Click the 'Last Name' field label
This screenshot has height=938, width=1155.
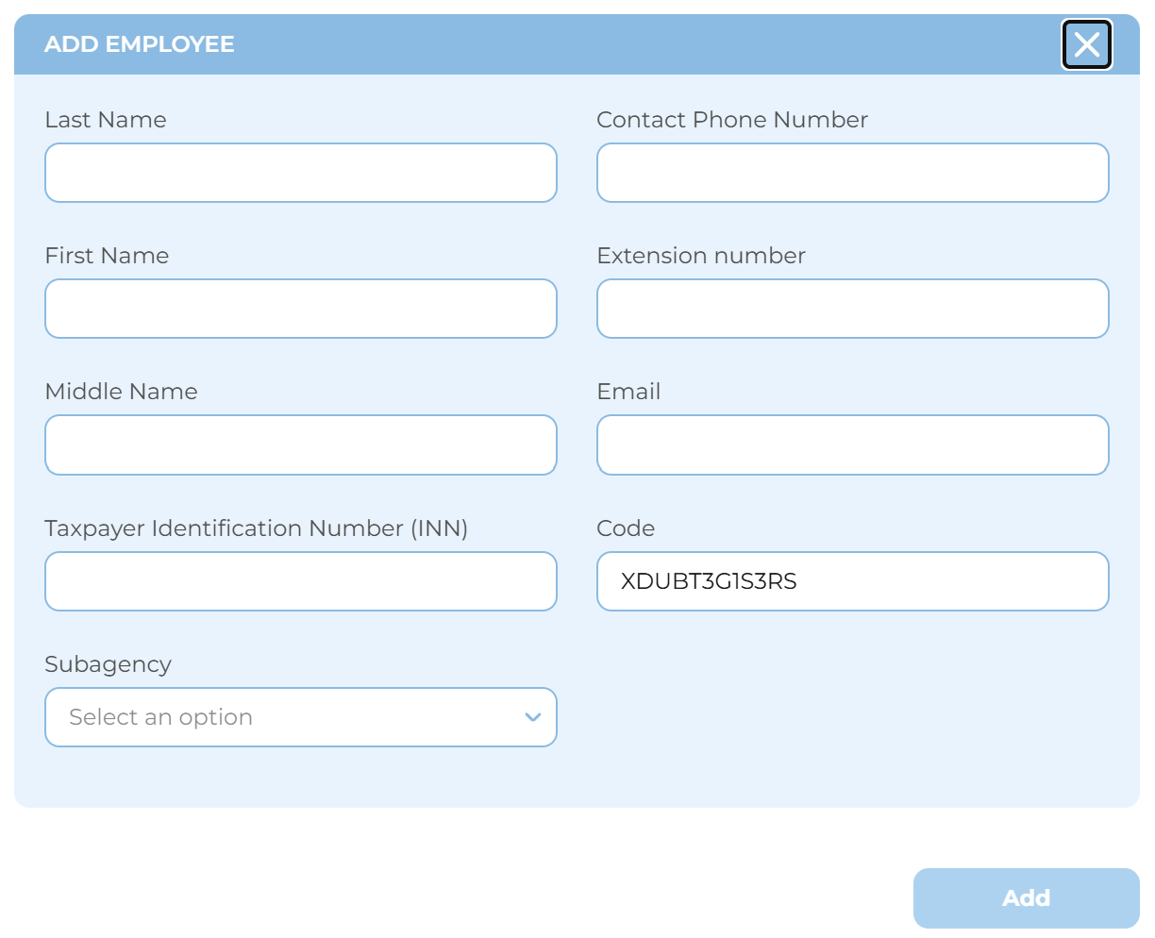[x=106, y=120]
